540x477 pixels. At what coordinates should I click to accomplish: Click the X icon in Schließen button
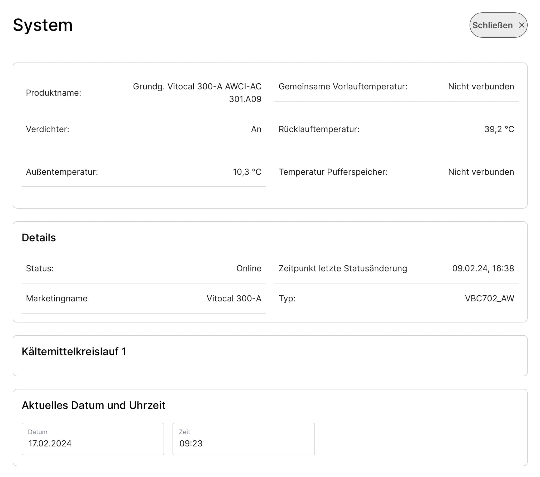[522, 25]
